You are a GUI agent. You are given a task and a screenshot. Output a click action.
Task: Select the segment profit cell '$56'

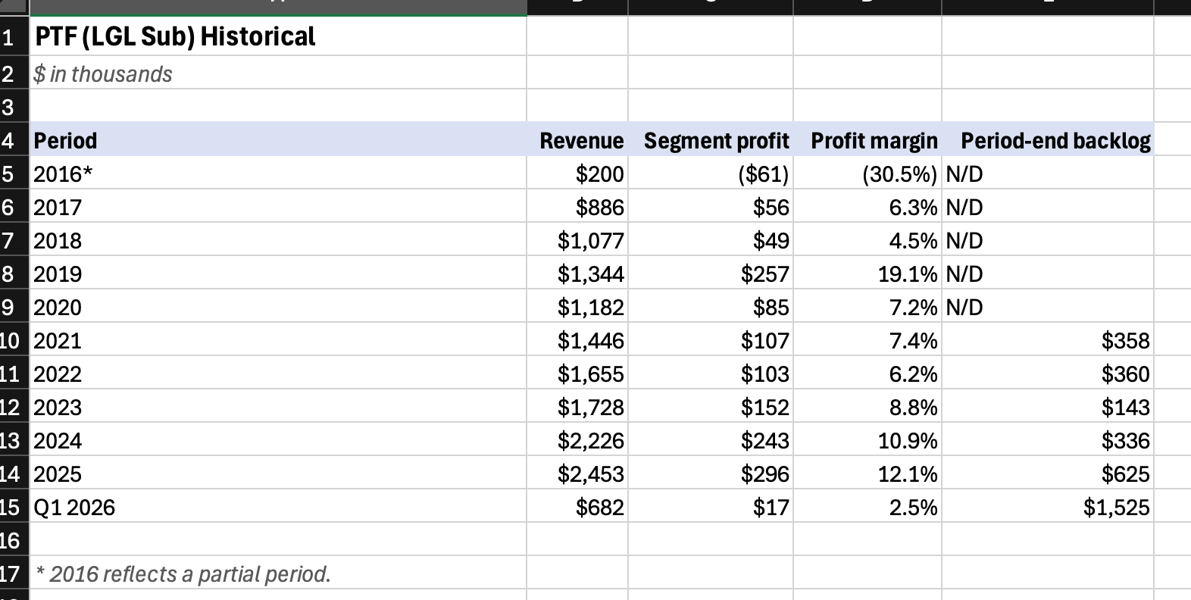[x=711, y=207]
